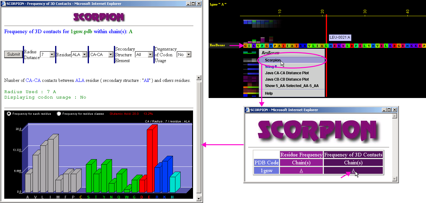Open Degeneracy of Codon Usage dropdown
Image resolution: width=426 pixels, height=203 pixels.
click(x=188, y=54)
